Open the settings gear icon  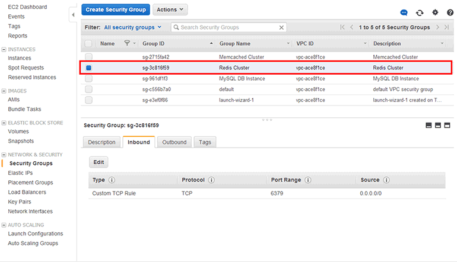pyautogui.click(x=435, y=12)
